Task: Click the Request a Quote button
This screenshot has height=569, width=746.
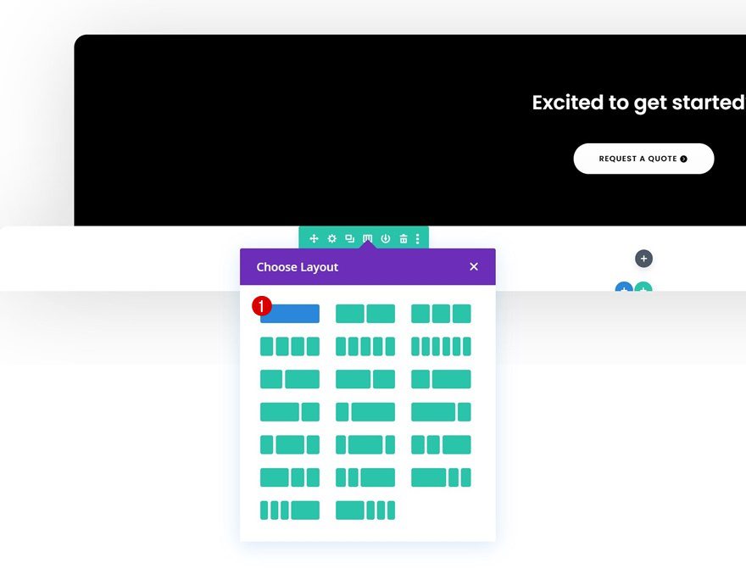Action: (x=643, y=159)
